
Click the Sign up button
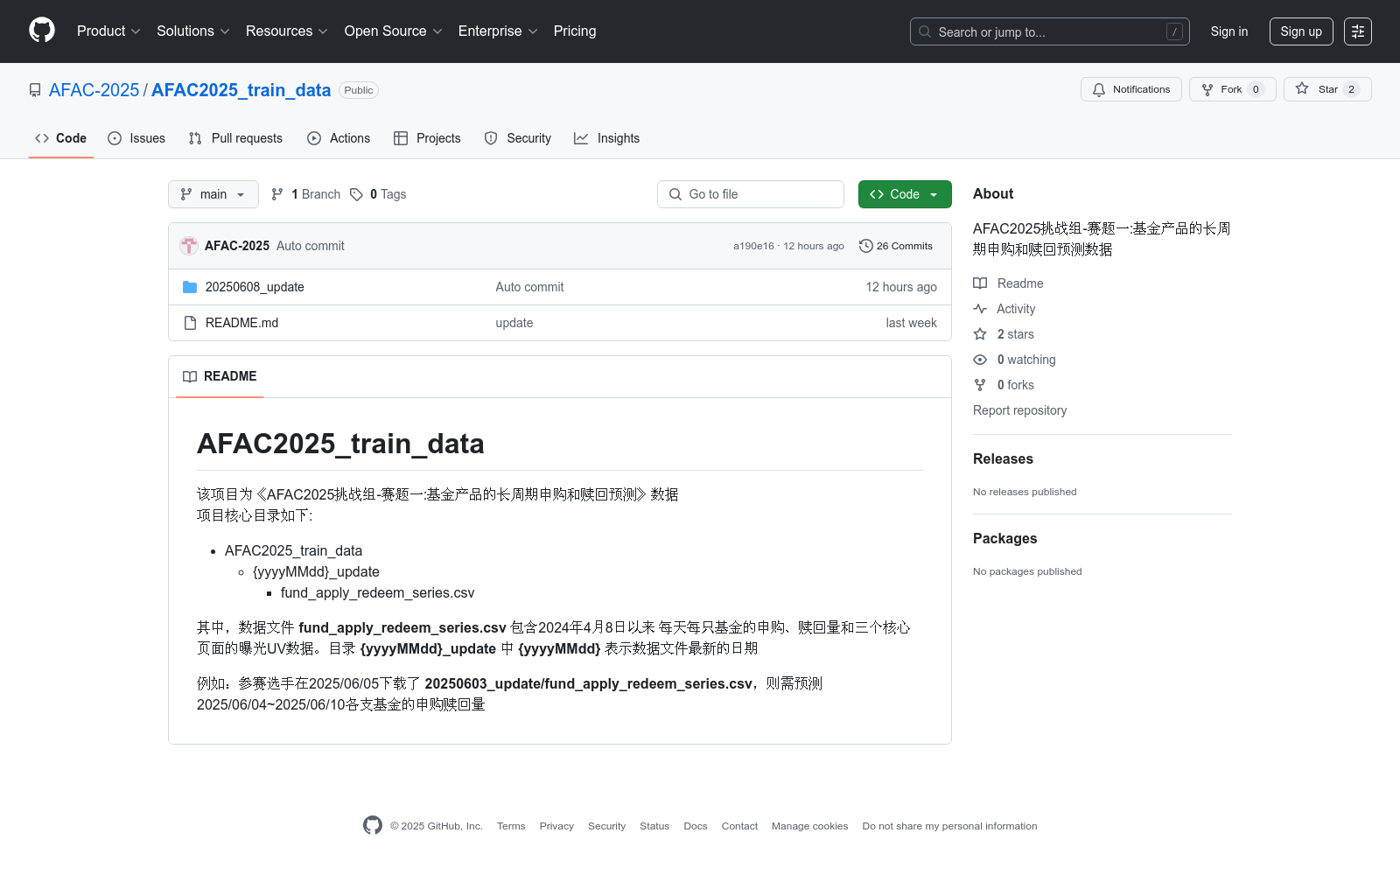pos(1300,31)
